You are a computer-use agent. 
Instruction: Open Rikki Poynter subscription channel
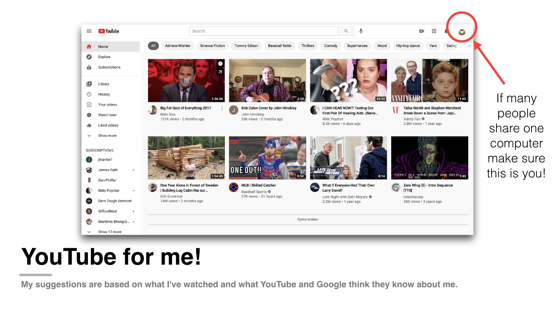point(111,191)
